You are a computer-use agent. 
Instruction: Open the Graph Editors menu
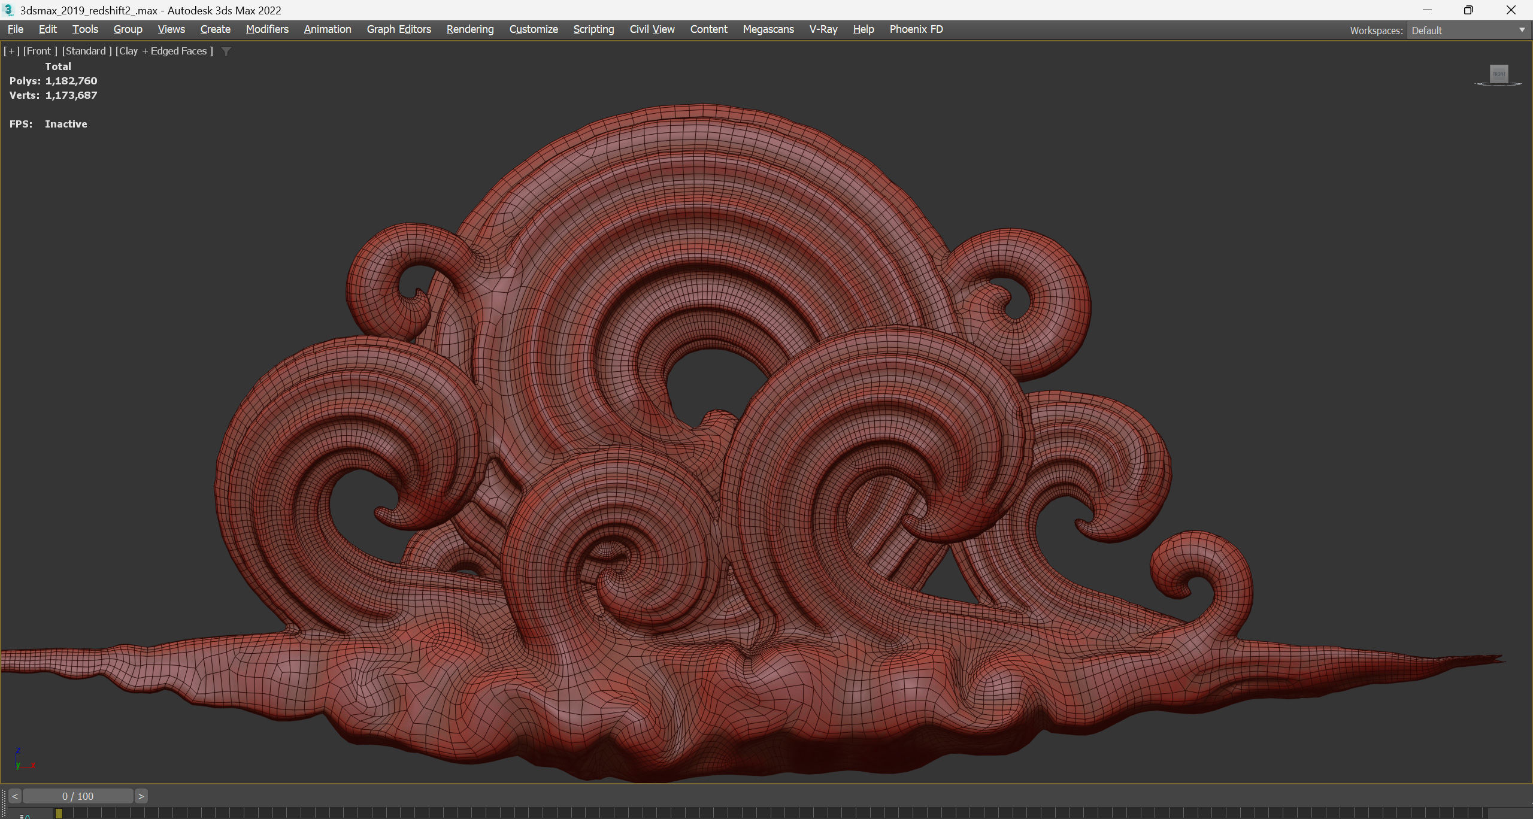398,29
